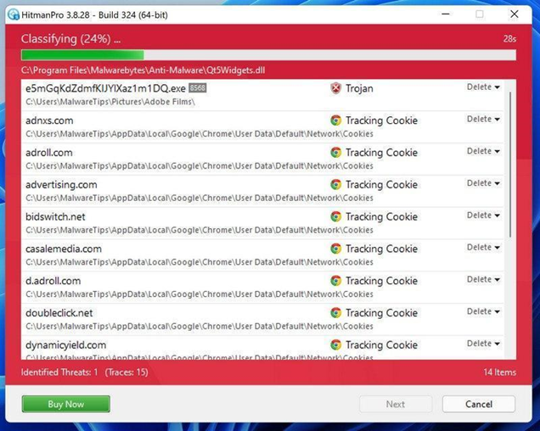Click Chrome icon in dynamicyield.com row

[335, 345]
